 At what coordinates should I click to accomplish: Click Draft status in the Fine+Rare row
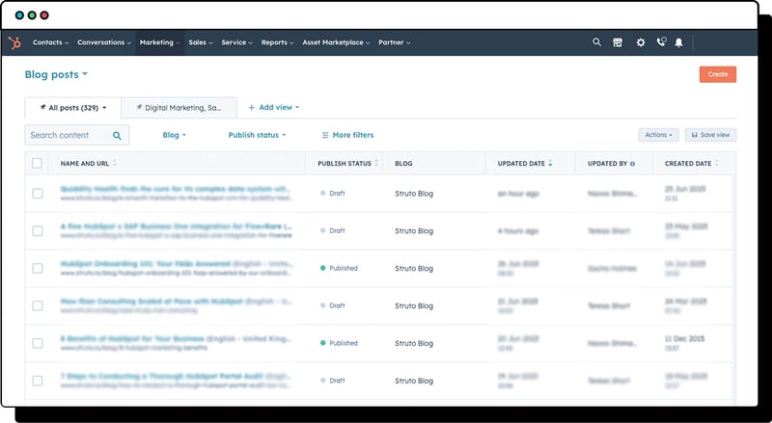click(332, 231)
